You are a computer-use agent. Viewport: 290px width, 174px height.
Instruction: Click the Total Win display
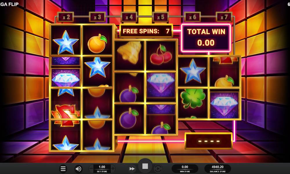coord(206,38)
